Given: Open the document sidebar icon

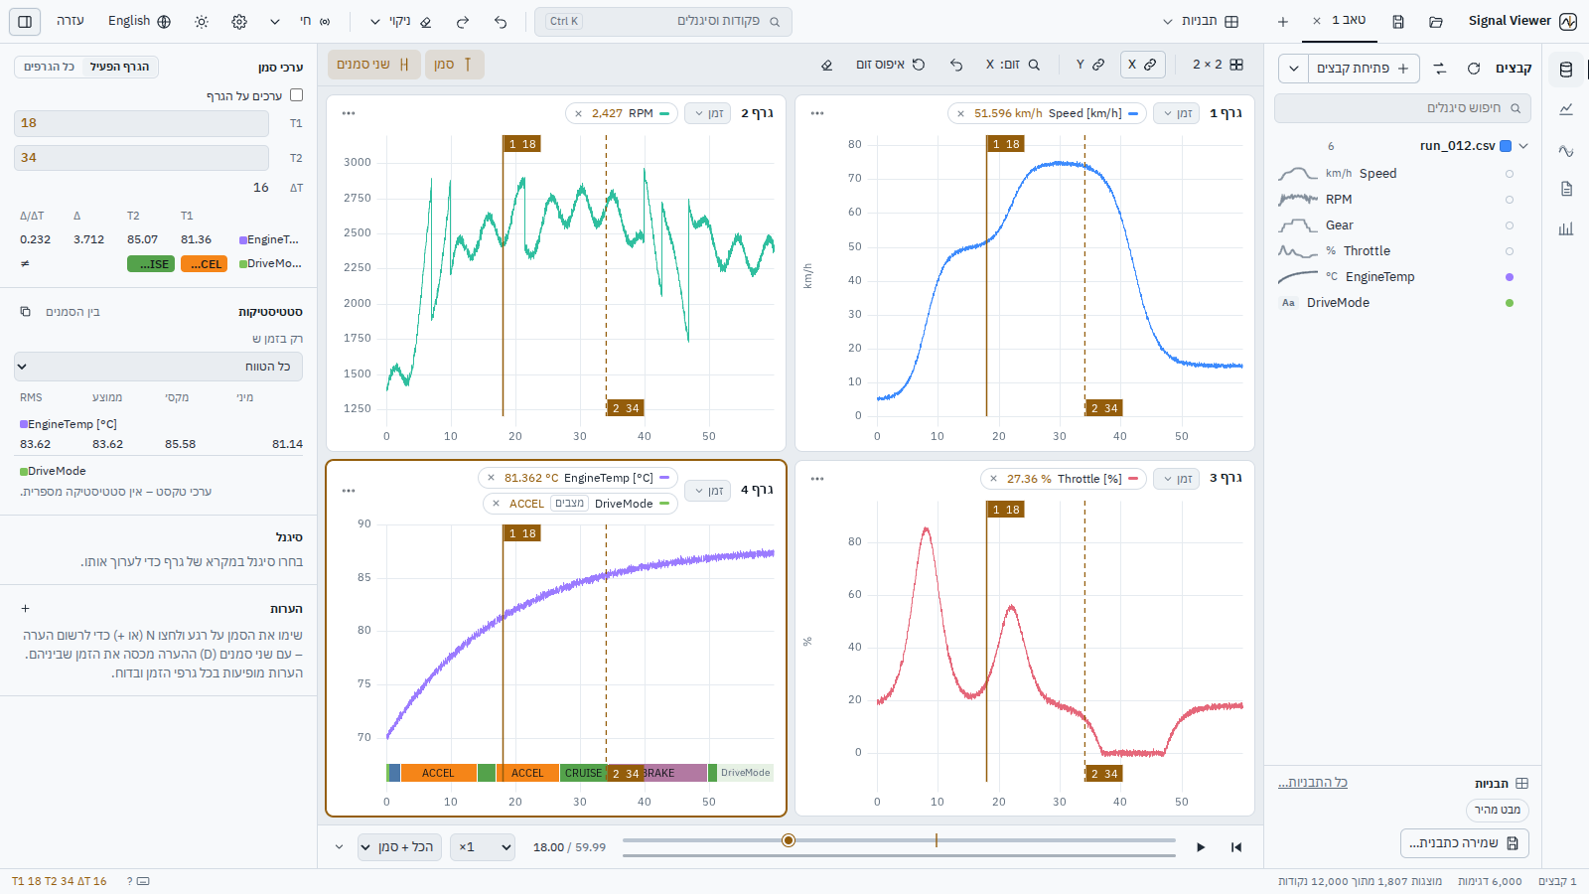Looking at the screenshot, I should click(1566, 189).
